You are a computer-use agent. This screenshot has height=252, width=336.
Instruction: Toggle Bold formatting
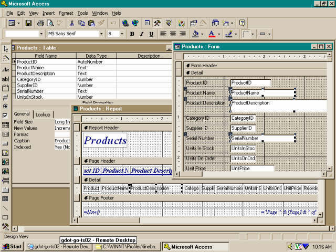tap(132, 34)
